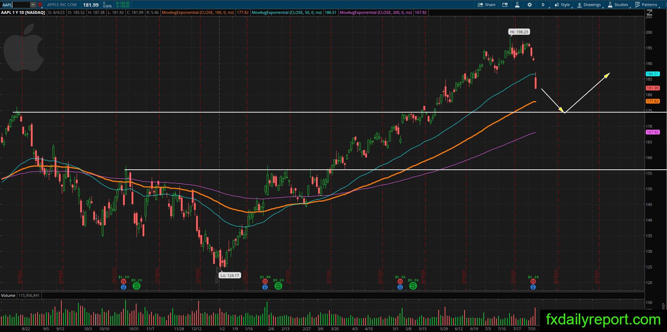The height and width of the screenshot is (332, 667).
Task: Click the close value C: 181.99
Action: point(135,12)
